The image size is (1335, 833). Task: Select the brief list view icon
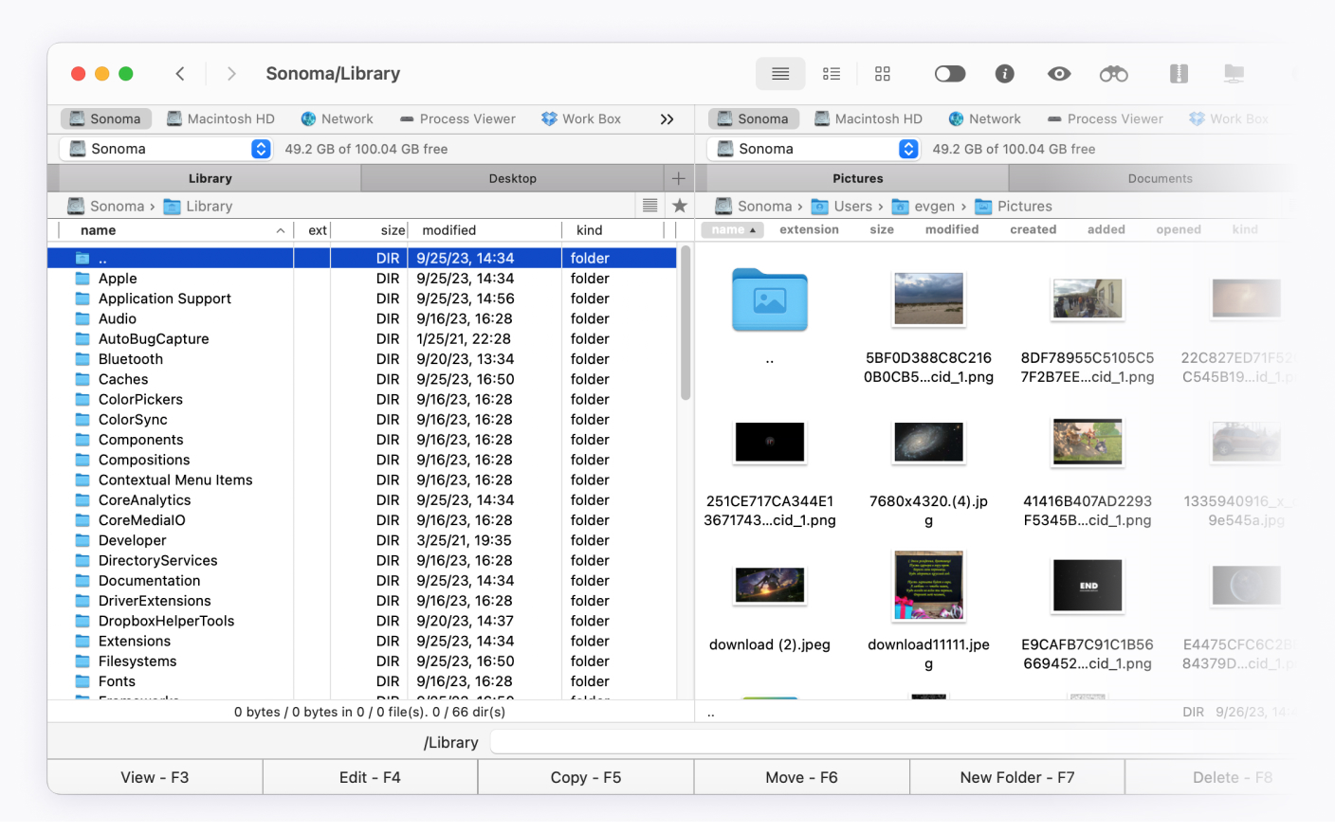tap(832, 73)
